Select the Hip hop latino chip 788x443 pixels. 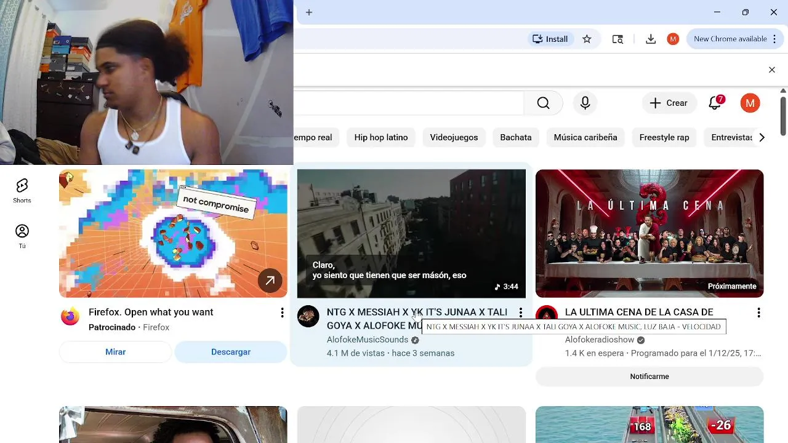pos(381,137)
